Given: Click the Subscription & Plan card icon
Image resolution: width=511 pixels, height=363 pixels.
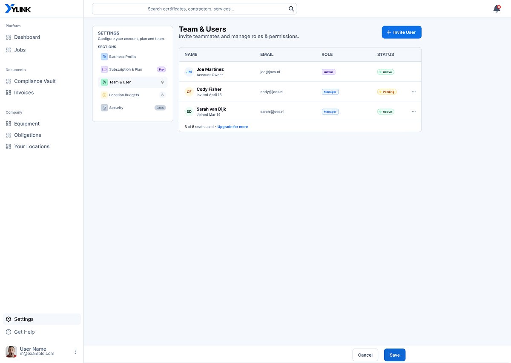Looking at the screenshot, I should pyautogui.click(x=104, y=69).
